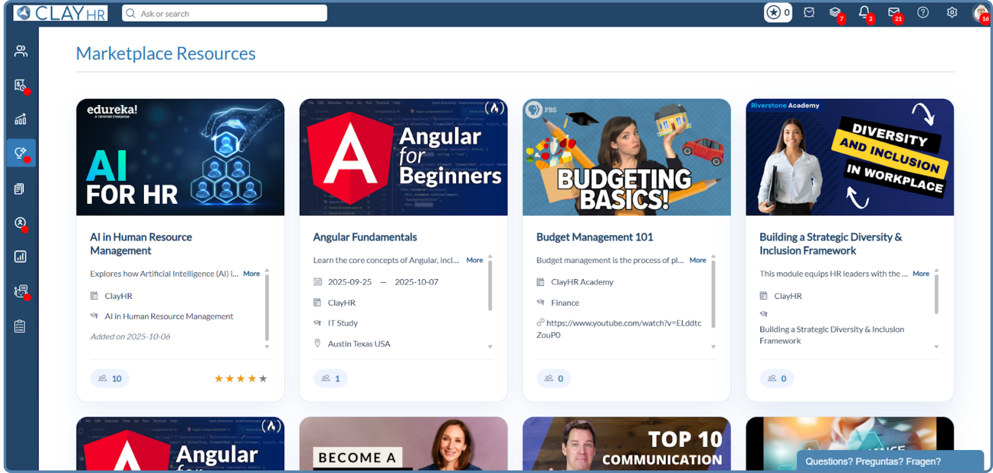
Task: Open the chatbot assistant sidebar icon
Action: point(21,291)
